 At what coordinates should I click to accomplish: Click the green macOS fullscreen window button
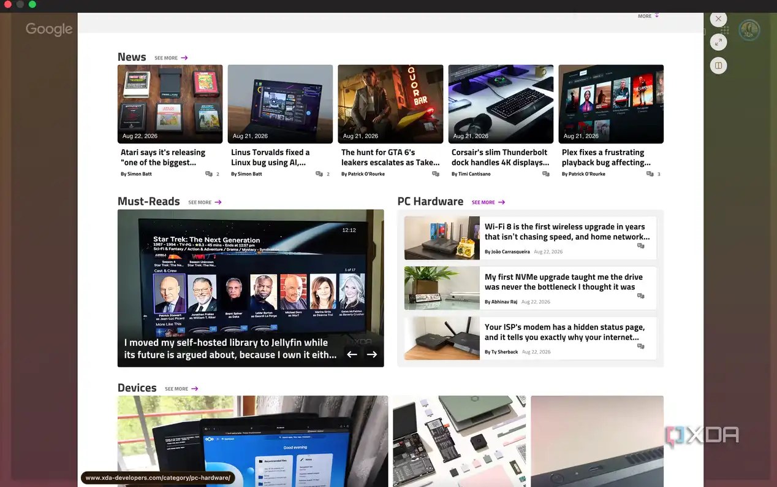click(x=32, y=4)
